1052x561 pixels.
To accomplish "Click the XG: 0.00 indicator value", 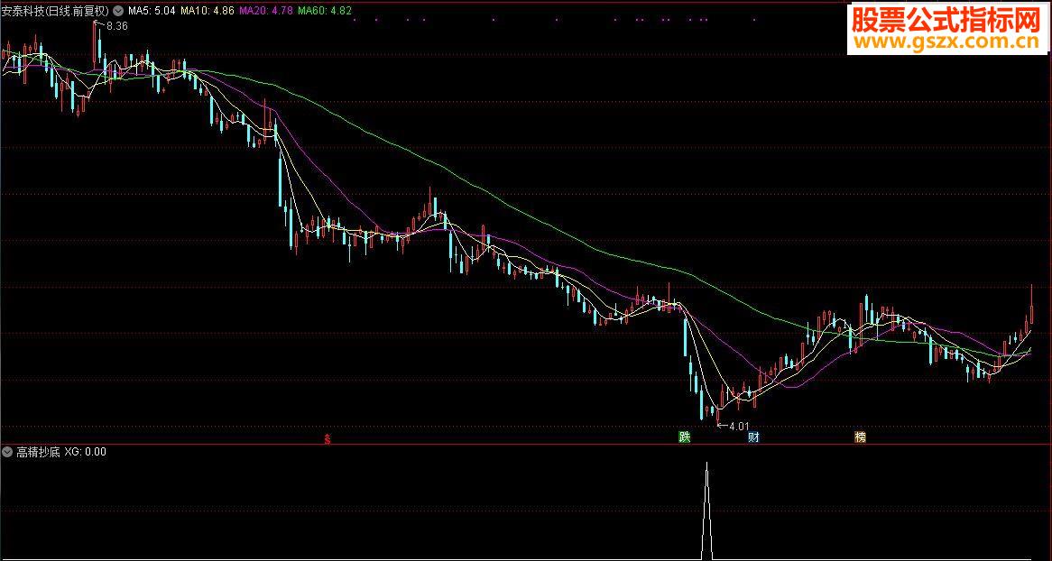I will coord(85,452).
